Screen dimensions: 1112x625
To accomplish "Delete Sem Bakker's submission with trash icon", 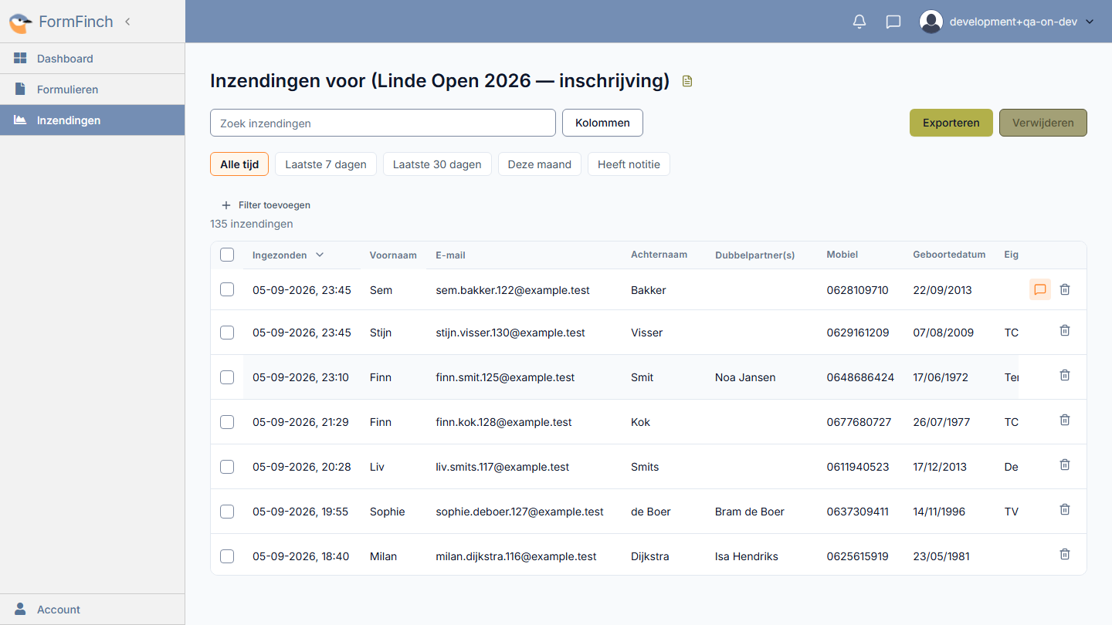I will click(1065, 289).
